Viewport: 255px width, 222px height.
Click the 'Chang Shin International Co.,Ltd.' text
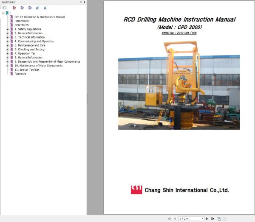tap(187, 190)
